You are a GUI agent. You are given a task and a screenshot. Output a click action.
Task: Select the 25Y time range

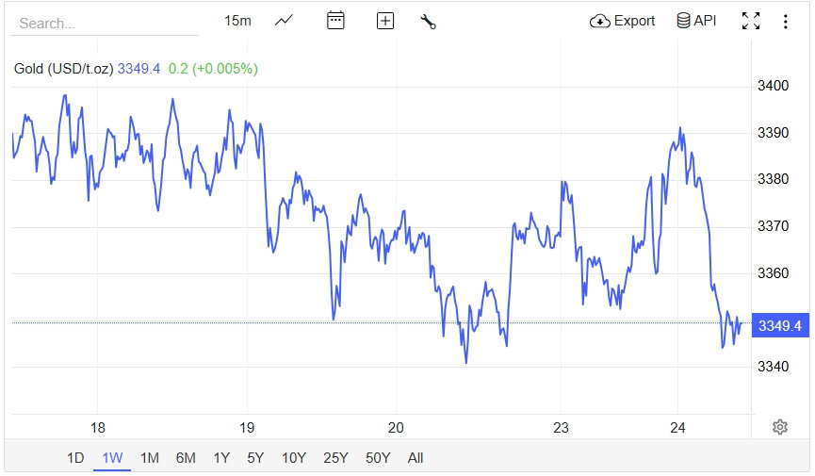click(x=335, y=458)
